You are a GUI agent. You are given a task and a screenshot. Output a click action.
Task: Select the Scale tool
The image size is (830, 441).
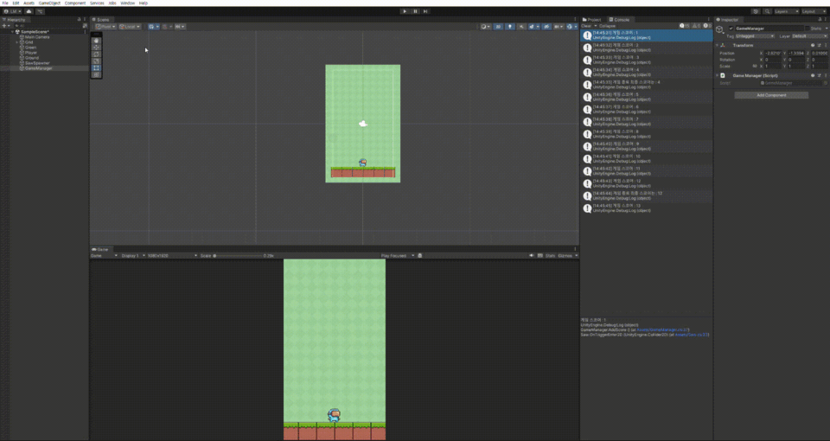coord(96,61)
